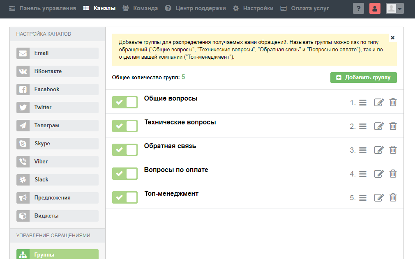Open the Телеграм channel settings

point(57,125)
